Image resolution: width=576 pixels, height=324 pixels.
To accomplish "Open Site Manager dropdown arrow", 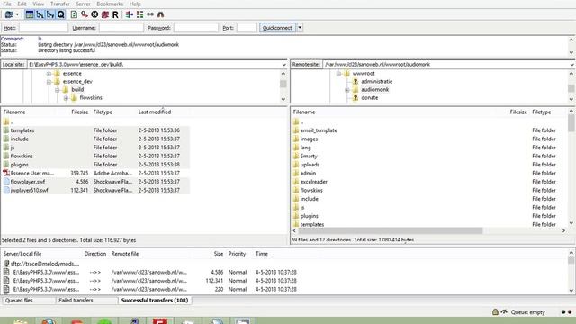I will click(x=17, y=14).
